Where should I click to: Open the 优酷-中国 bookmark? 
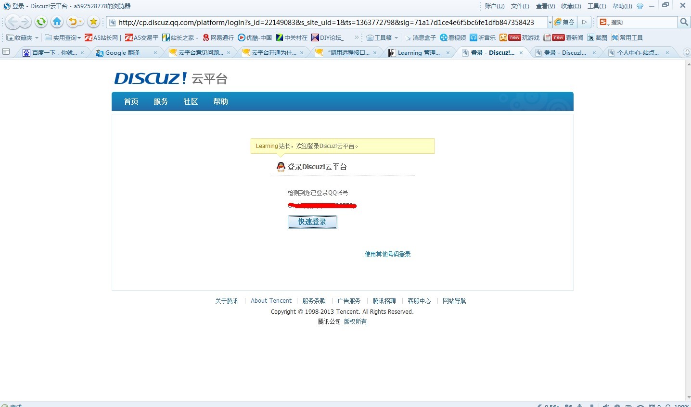click(255, 37)
